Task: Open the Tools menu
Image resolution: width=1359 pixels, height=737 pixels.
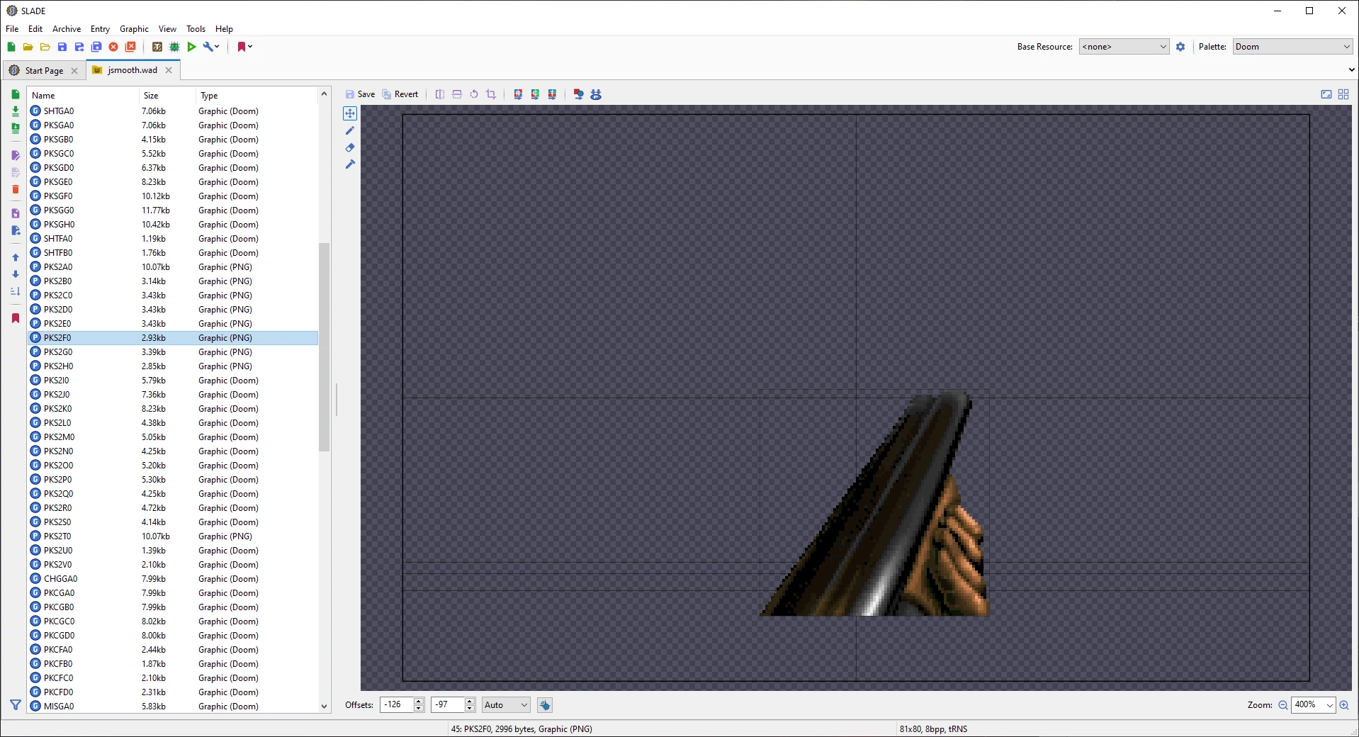Action: (196, 29)
